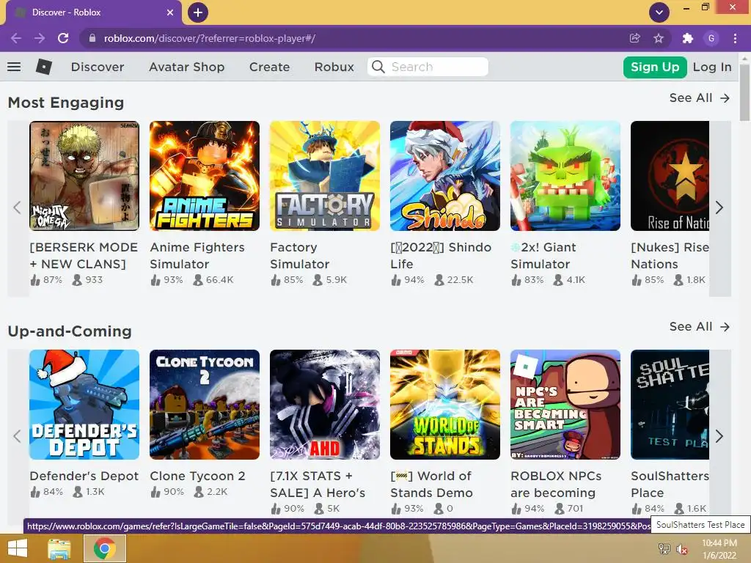Click the 'Up-and-Coming' heading
Screen dimensions: 751x563
tap(70, 331)
